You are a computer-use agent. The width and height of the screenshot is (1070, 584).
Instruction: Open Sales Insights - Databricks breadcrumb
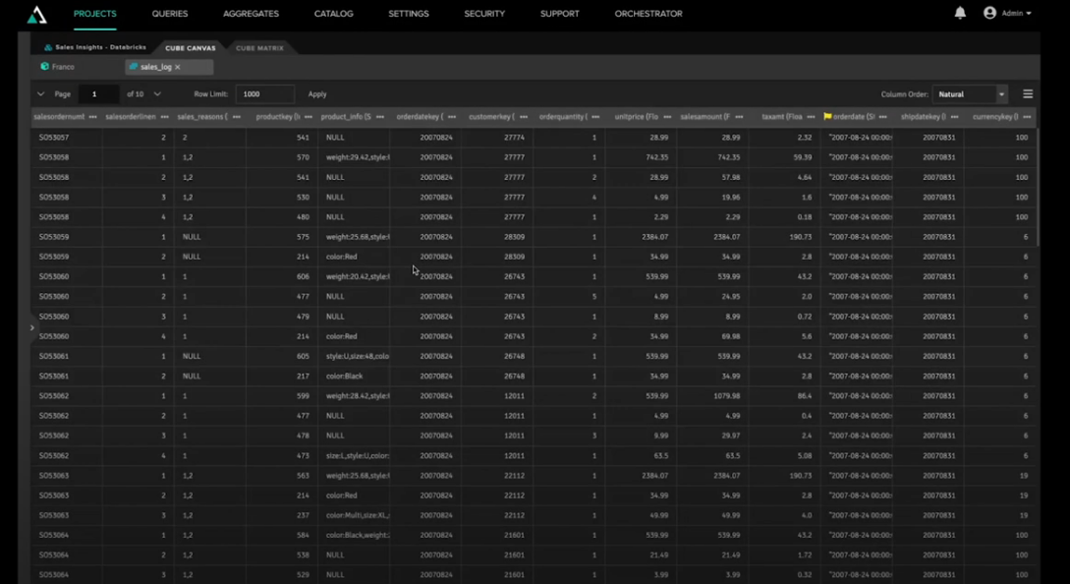tap(100, 48)
